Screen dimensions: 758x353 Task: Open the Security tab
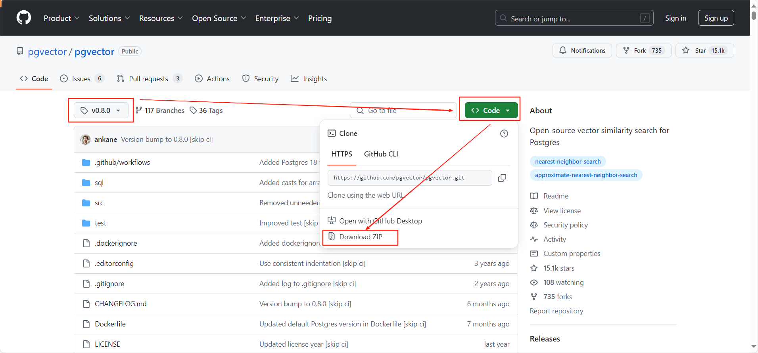[x=261, y=79]
